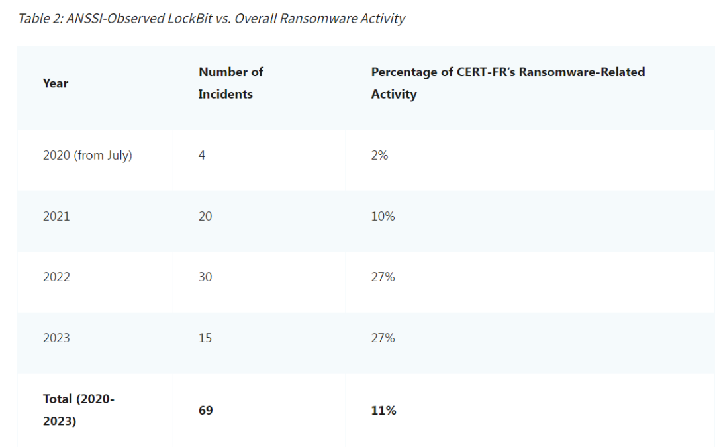715x447 pixels.
Task: Click the Year column header
Action: click(x=56, y=83)
